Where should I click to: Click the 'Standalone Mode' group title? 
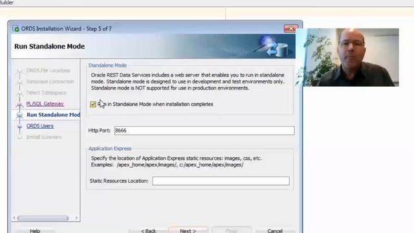tap(107, 65)
